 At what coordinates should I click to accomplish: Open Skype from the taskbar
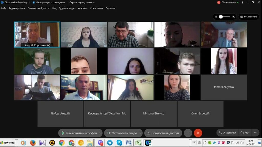pyautogui.click(x=119, y=143)
